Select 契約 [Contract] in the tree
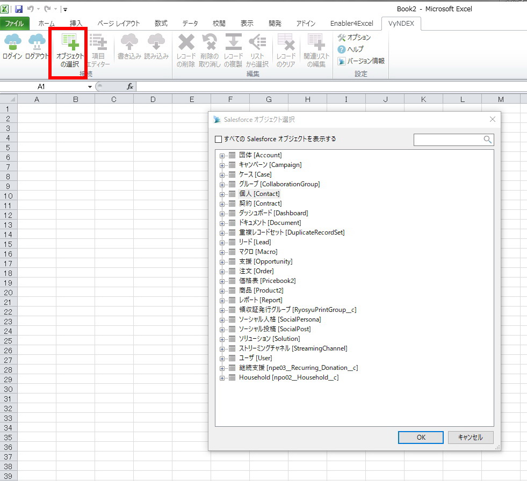Screen dimensions: 527x481 [261, 203]
